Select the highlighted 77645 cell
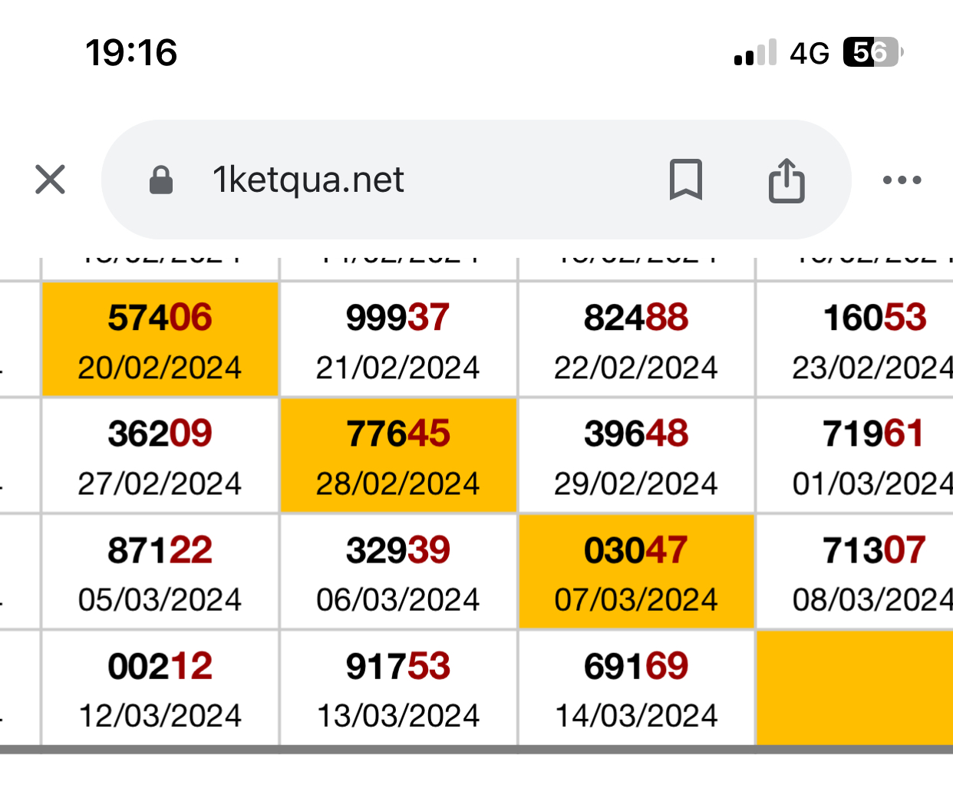 pyautogui.click(x=398, y=455)
